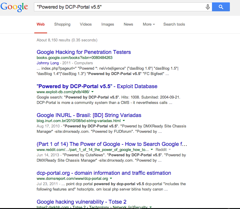240x209 pixels.
Task: Click the 'About 8,150 results' stats text
Action: pyautogui.click(x=67, y=40)
